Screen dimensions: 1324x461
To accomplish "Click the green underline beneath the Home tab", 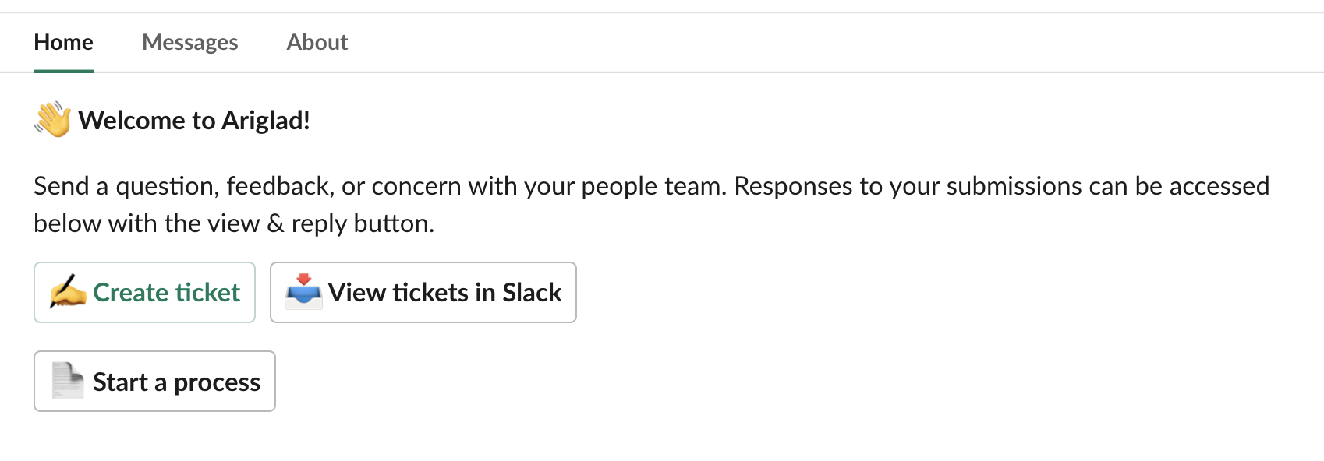I will point(63,71).
